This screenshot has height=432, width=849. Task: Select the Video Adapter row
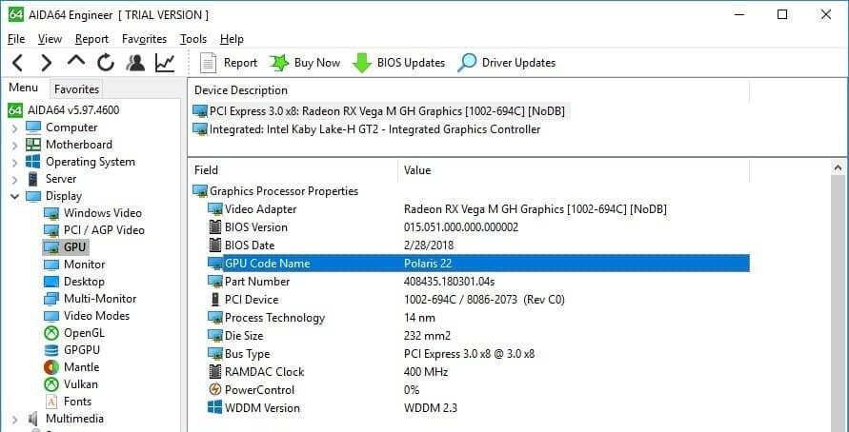[x=470, y=209]
